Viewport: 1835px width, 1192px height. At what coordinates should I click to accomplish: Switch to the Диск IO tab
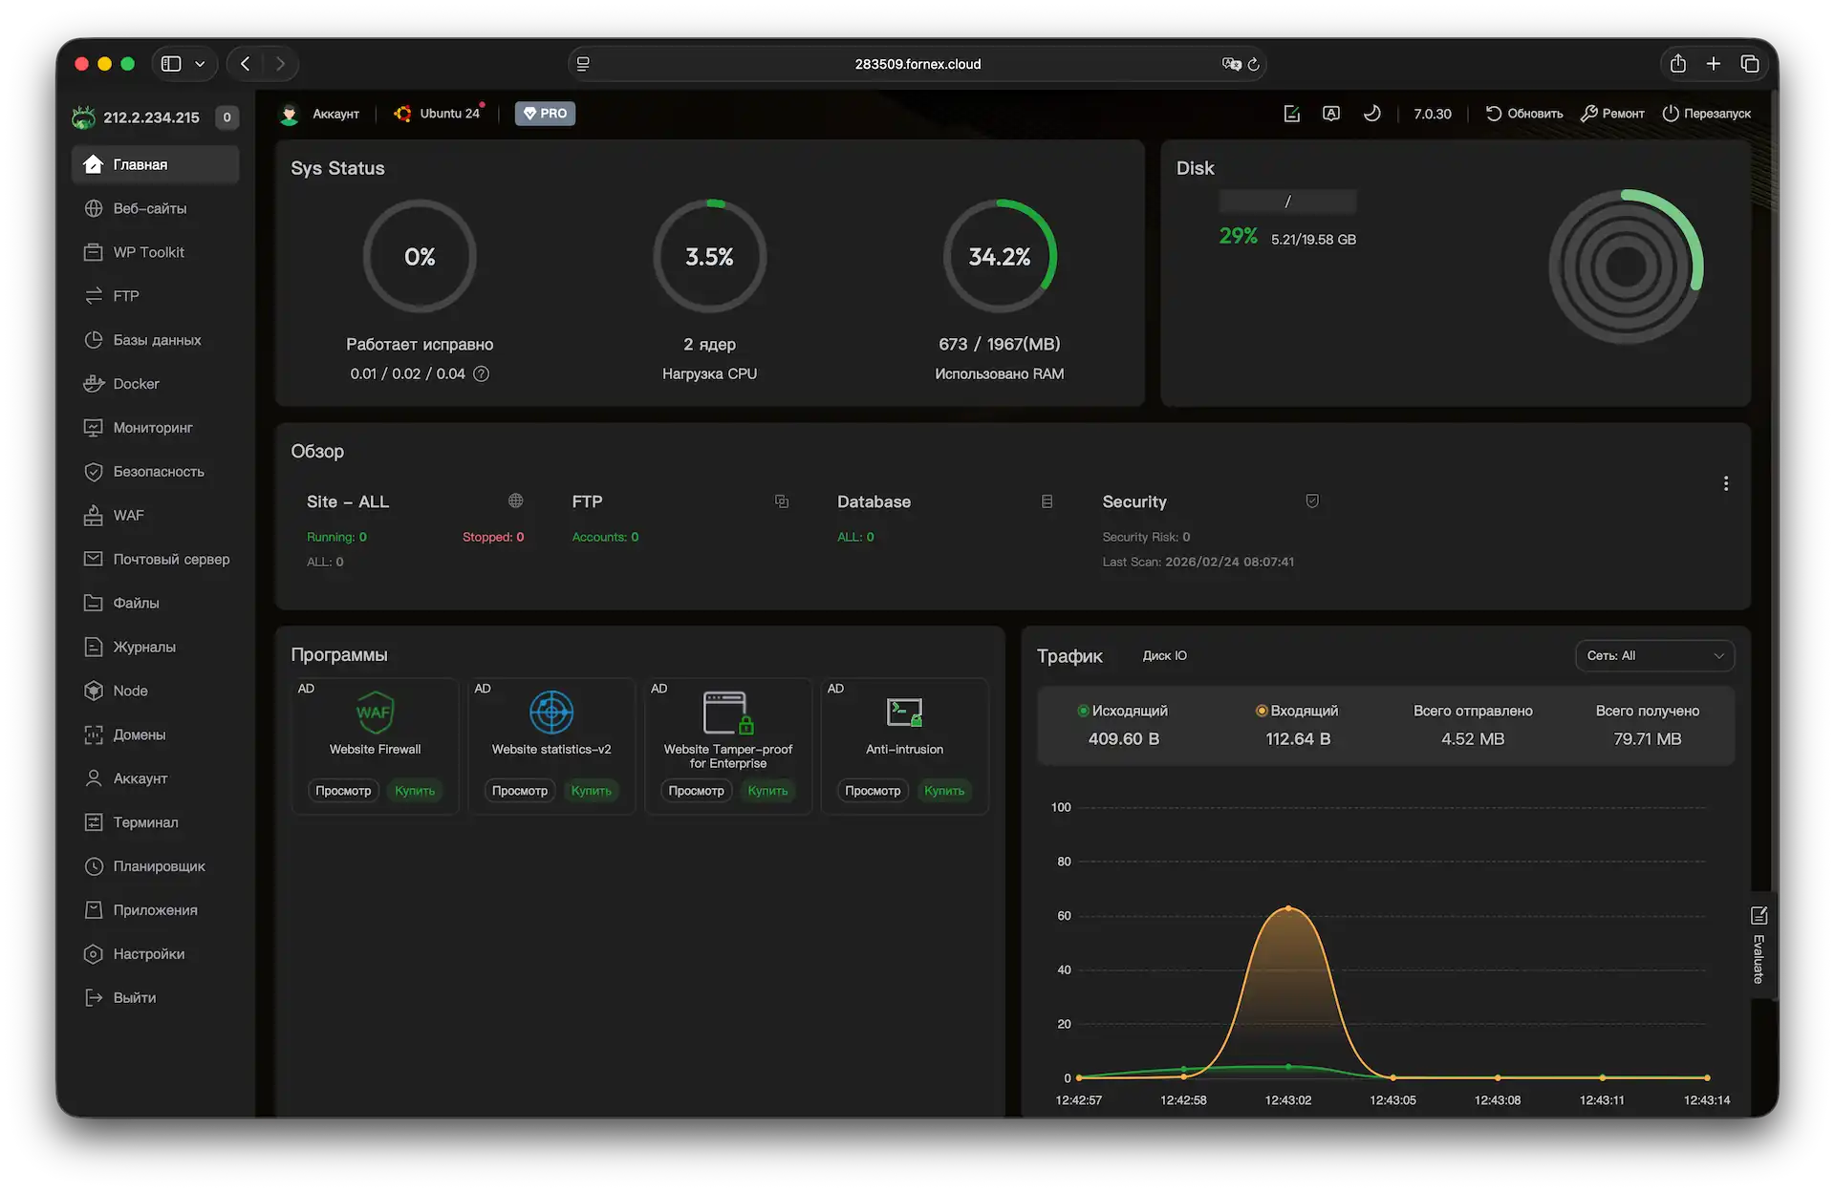coord(1164,656)
